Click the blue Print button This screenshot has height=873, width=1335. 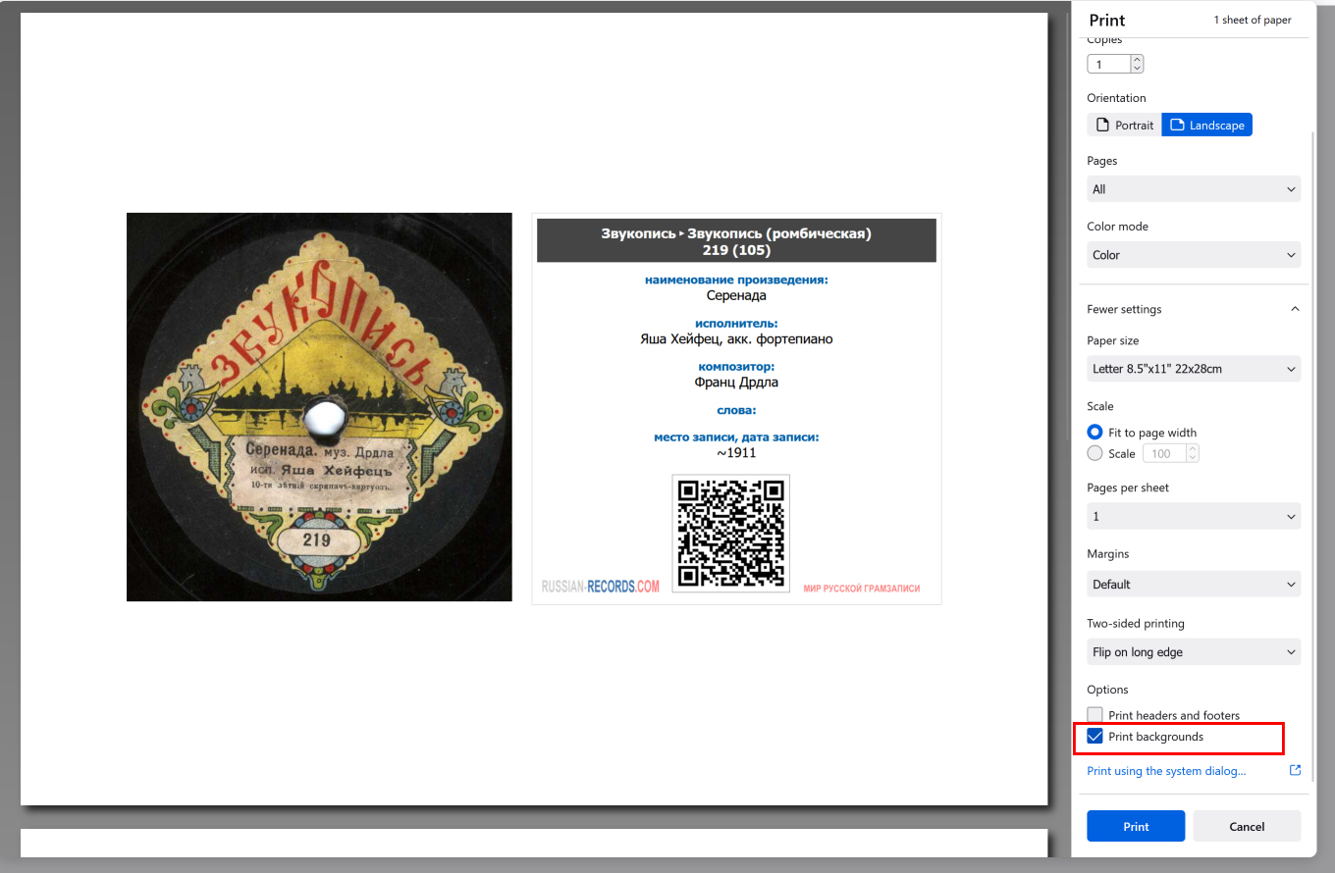pos(1136,826)
